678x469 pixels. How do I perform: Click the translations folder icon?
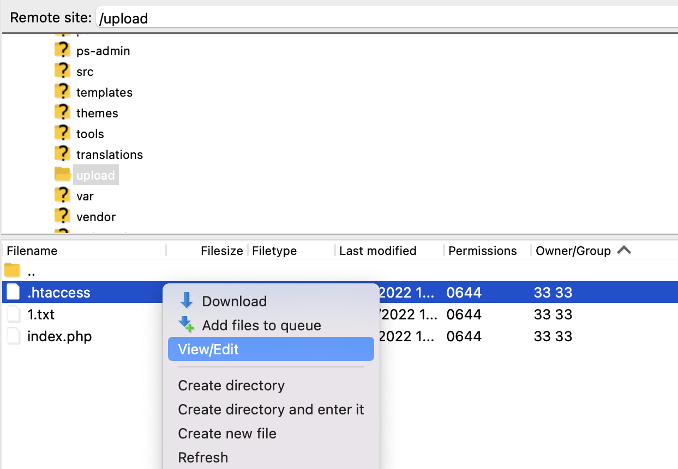click(x=63, y=154)
